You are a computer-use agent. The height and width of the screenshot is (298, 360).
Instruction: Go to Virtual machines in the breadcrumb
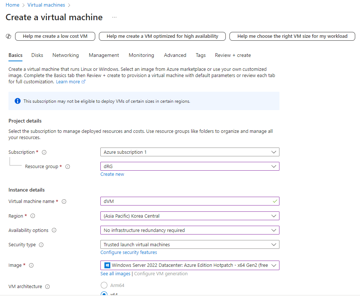(46, 5)
